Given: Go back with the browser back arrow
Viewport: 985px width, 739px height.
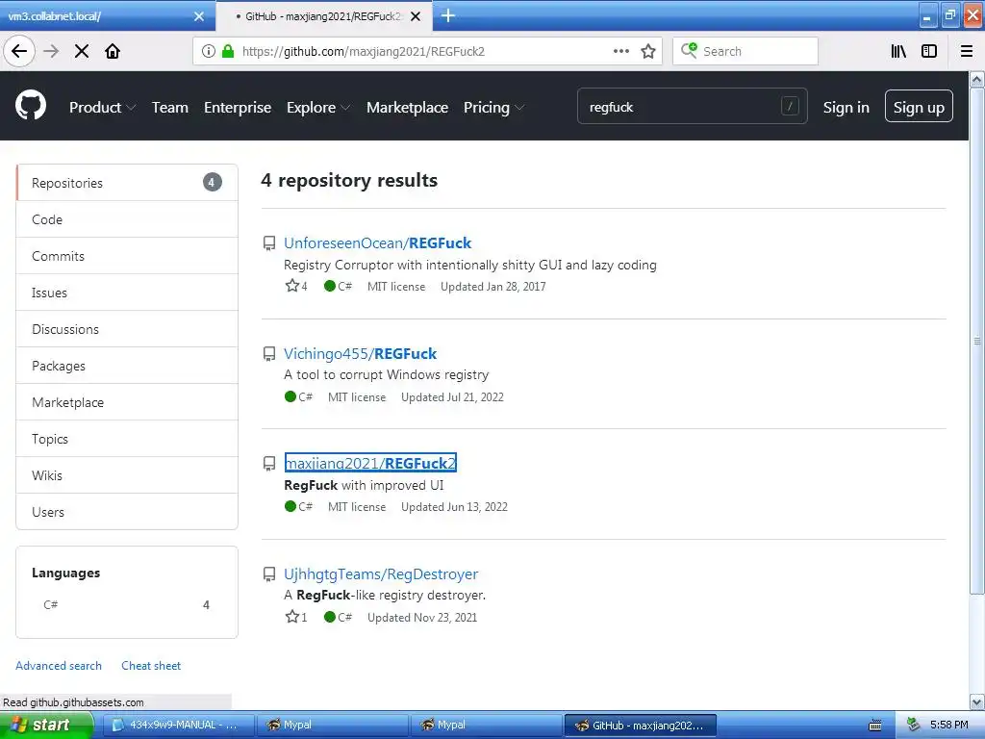Looking at the screenshot, I should [19, 51].
